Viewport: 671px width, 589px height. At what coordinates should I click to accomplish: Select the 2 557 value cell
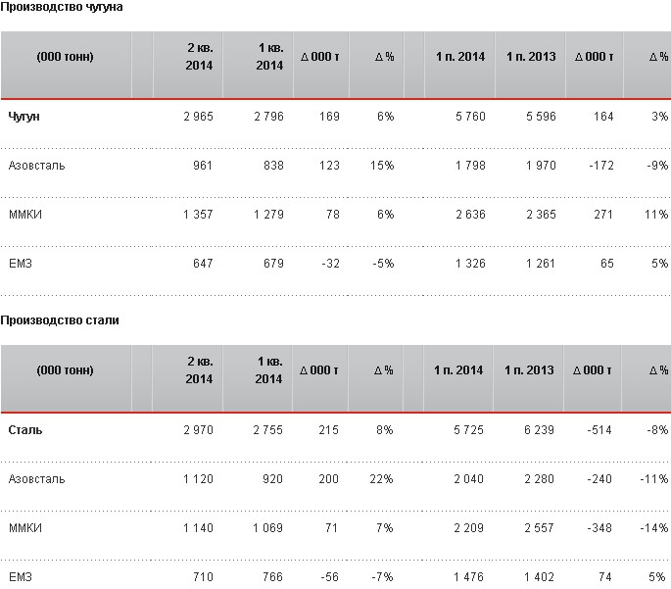(x=537, y=528)
